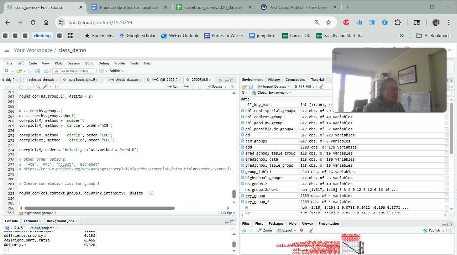Switch to the History tab

click(274, 80)
